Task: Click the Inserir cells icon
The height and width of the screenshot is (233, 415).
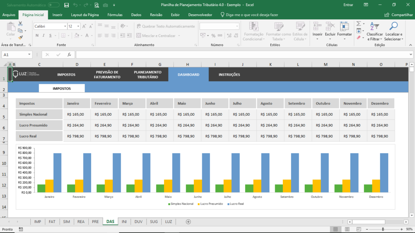Action: [316, 25]
